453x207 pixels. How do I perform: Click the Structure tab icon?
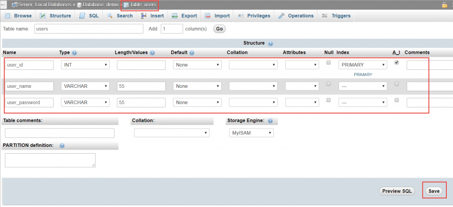coord(43,16)
